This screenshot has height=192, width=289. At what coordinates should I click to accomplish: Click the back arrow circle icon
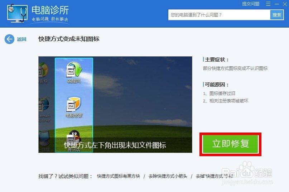9,39
